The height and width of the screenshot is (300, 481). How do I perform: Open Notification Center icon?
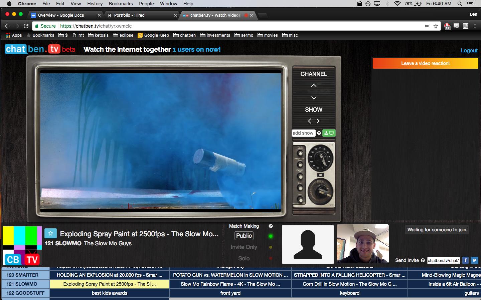tap(471, 4)
